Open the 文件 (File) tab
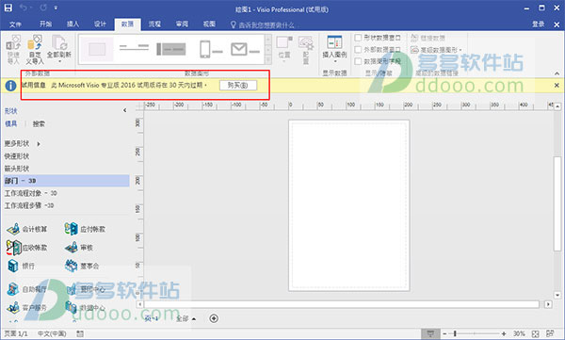Viewport: 565px width, 340px height. 15,24
